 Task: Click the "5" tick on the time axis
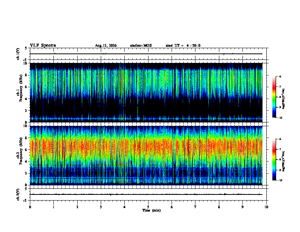pos(148,207)
